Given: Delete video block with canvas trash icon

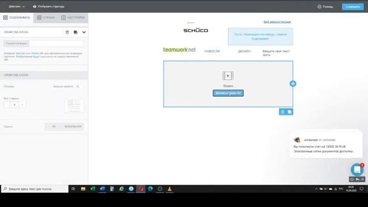Looking at the screenshot, I should pyautogui.click(x=282, y=112).
